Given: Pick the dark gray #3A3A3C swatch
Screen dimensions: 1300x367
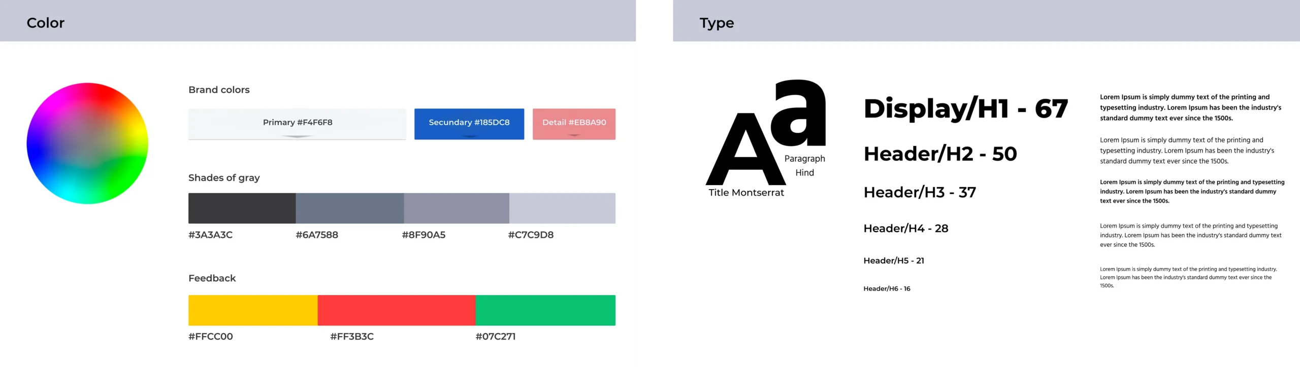Looking at the screenshot, I should [x=242, y=208].
